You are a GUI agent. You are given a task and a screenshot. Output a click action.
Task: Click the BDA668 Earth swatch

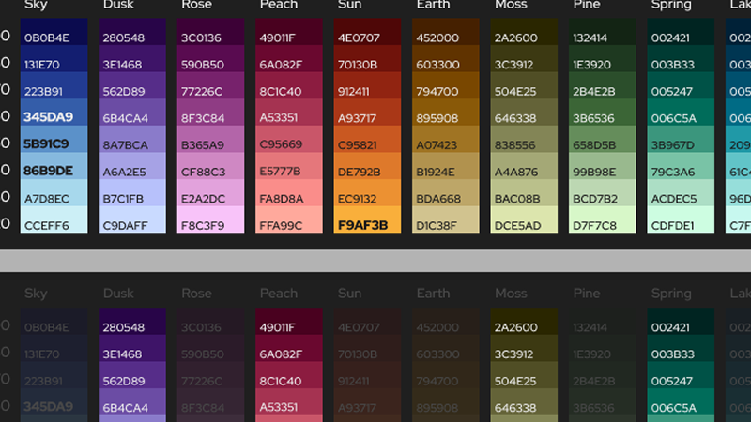pos(445,193)
